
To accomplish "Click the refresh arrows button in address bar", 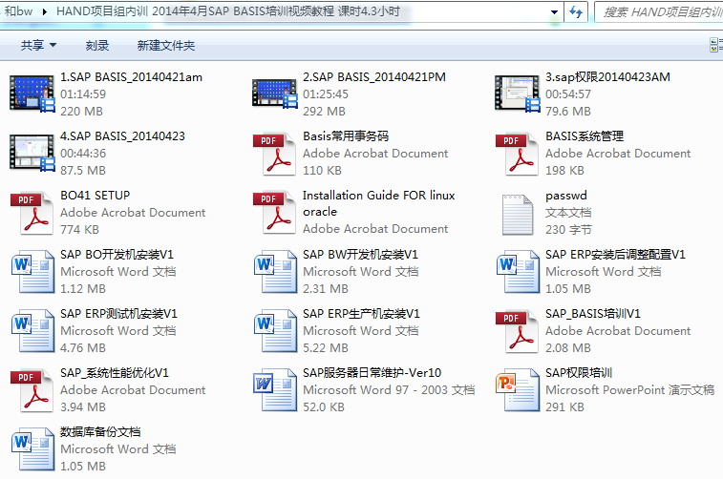I will tap(576, 12).
